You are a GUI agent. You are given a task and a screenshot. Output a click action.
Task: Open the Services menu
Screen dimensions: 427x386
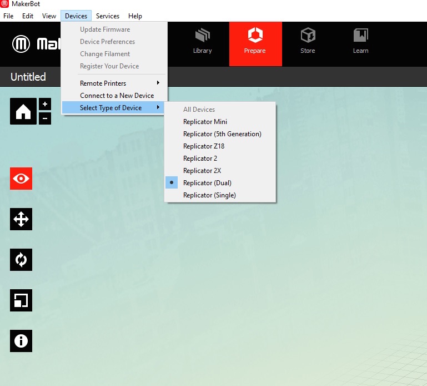pos(108,16)
